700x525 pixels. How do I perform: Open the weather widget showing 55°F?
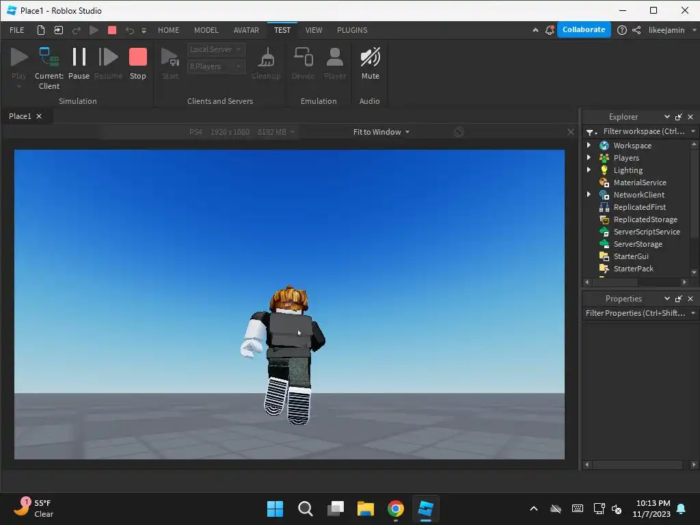[33, 509]
